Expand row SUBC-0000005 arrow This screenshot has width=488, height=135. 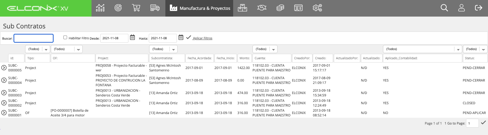(4, 68)
